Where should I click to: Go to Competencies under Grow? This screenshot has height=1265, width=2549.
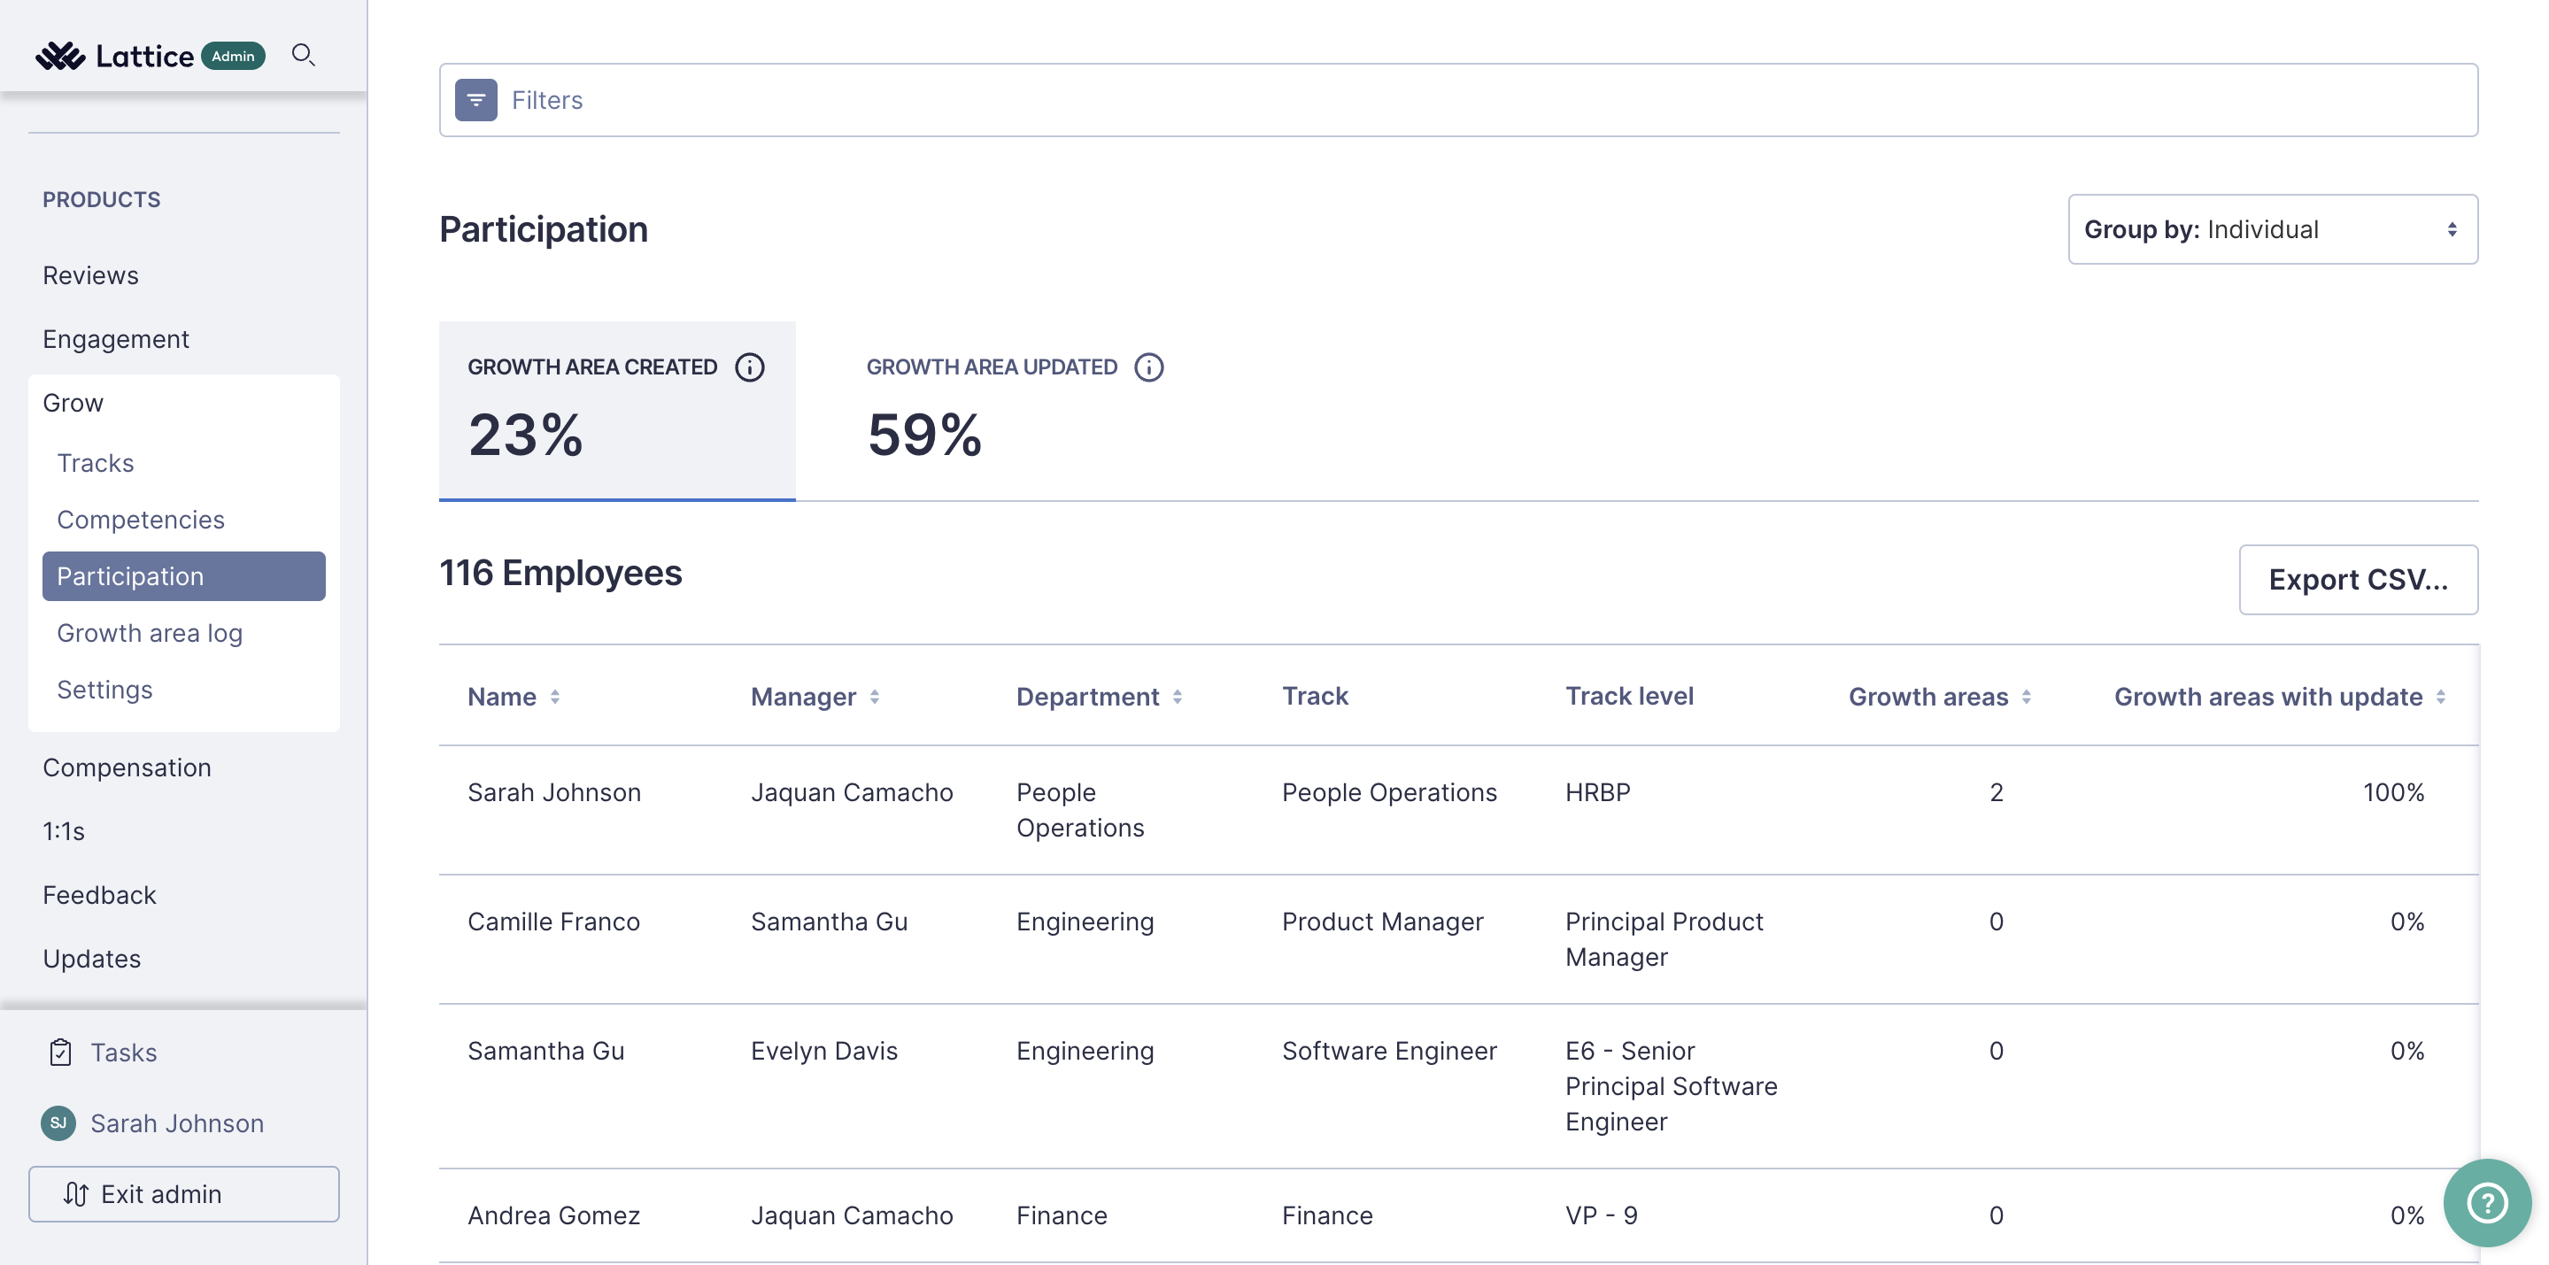coord(141,520)
